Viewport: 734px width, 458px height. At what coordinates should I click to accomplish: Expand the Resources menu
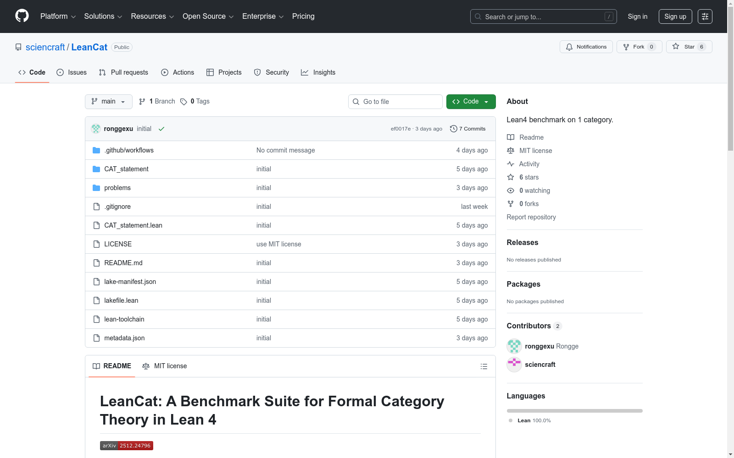pos(152,16)
